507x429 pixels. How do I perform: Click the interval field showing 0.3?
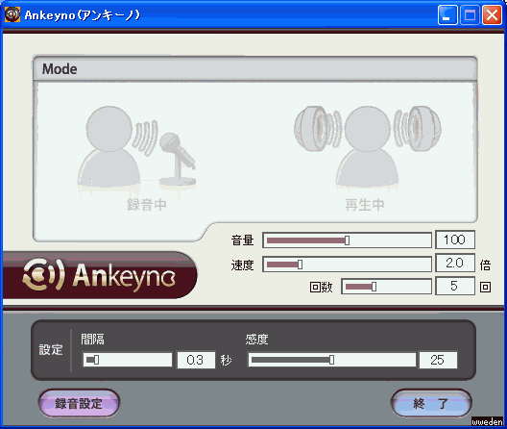click(196, 360)
